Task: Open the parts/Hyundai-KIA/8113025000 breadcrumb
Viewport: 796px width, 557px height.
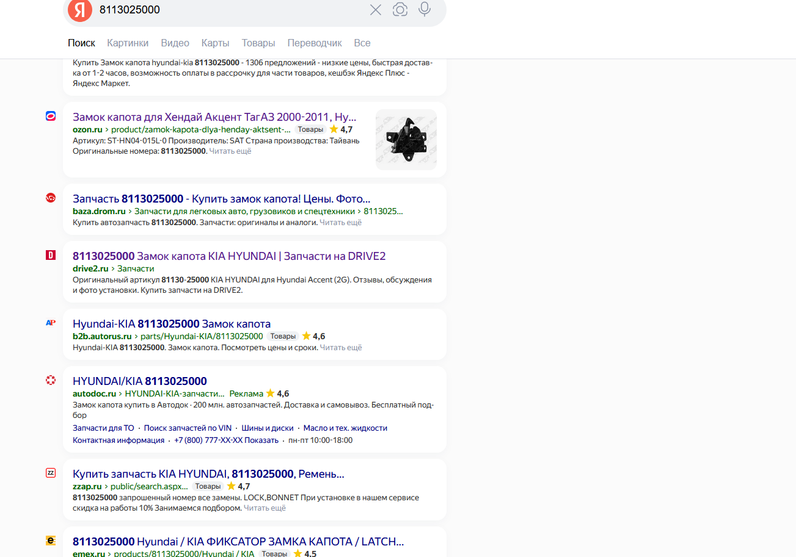Action: click(202, 336)
